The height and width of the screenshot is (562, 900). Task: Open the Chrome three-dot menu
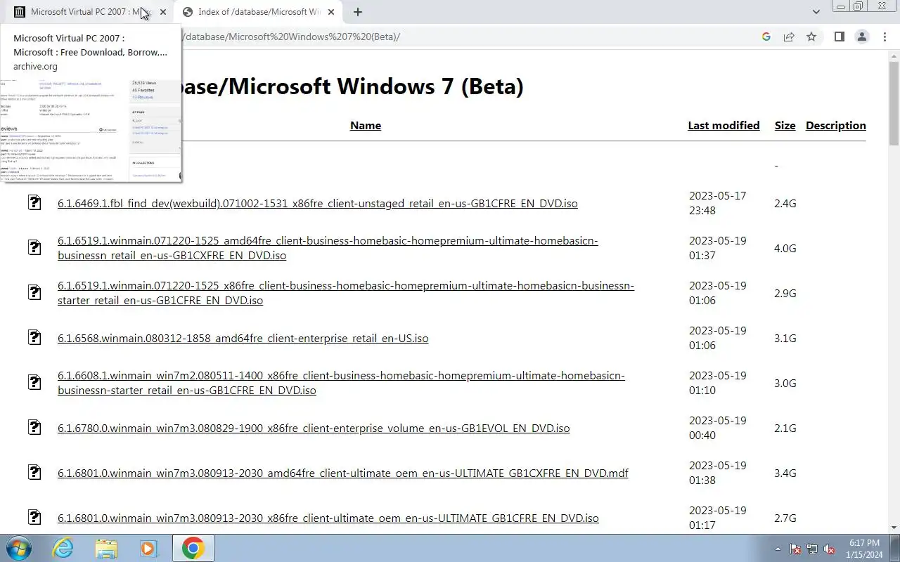pos(885,37)
